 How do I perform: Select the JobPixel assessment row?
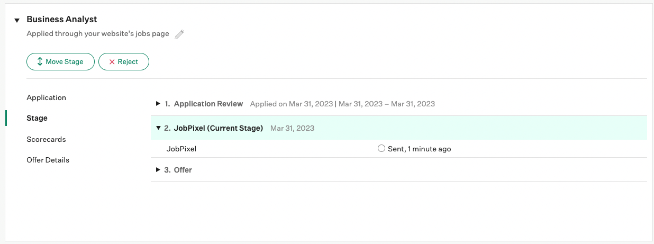coord(399,149)
